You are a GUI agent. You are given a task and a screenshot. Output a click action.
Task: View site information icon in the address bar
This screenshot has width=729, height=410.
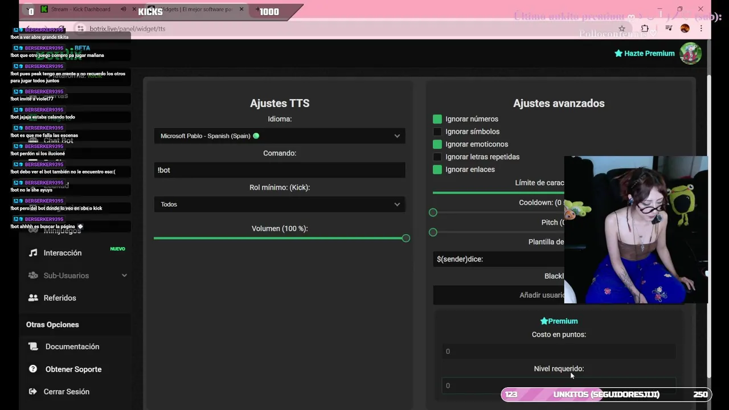coord(80,28)
